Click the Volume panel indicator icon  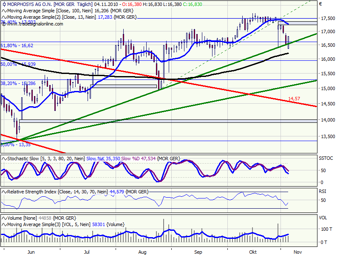coord(5,217)
